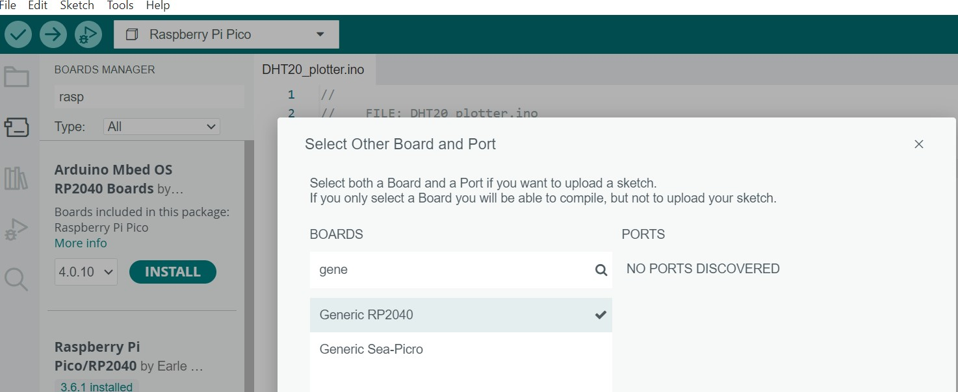
Task: Click the magnifier icon in boards search
Action: [x=601, y=270]
